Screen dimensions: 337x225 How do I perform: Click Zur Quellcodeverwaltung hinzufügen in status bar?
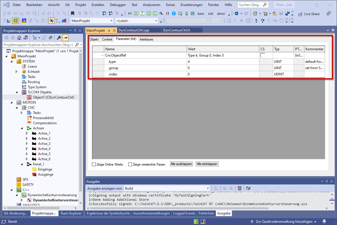[x=284, y=221]
